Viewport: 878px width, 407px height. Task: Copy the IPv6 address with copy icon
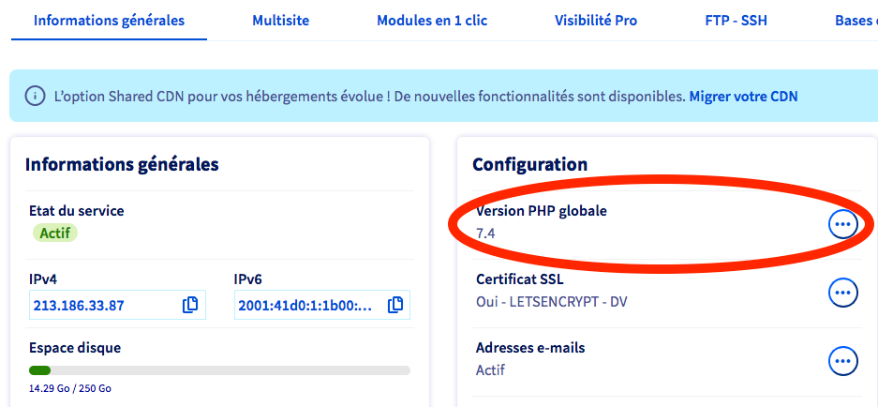pos(395,305)
